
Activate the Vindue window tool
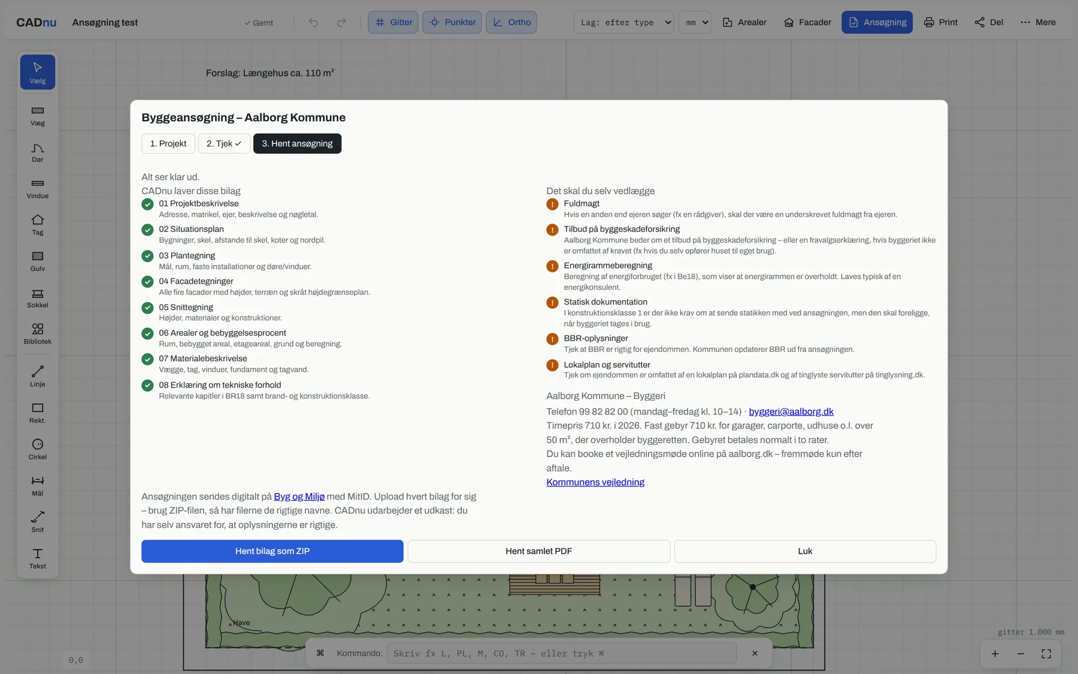(x=38, y=189)
